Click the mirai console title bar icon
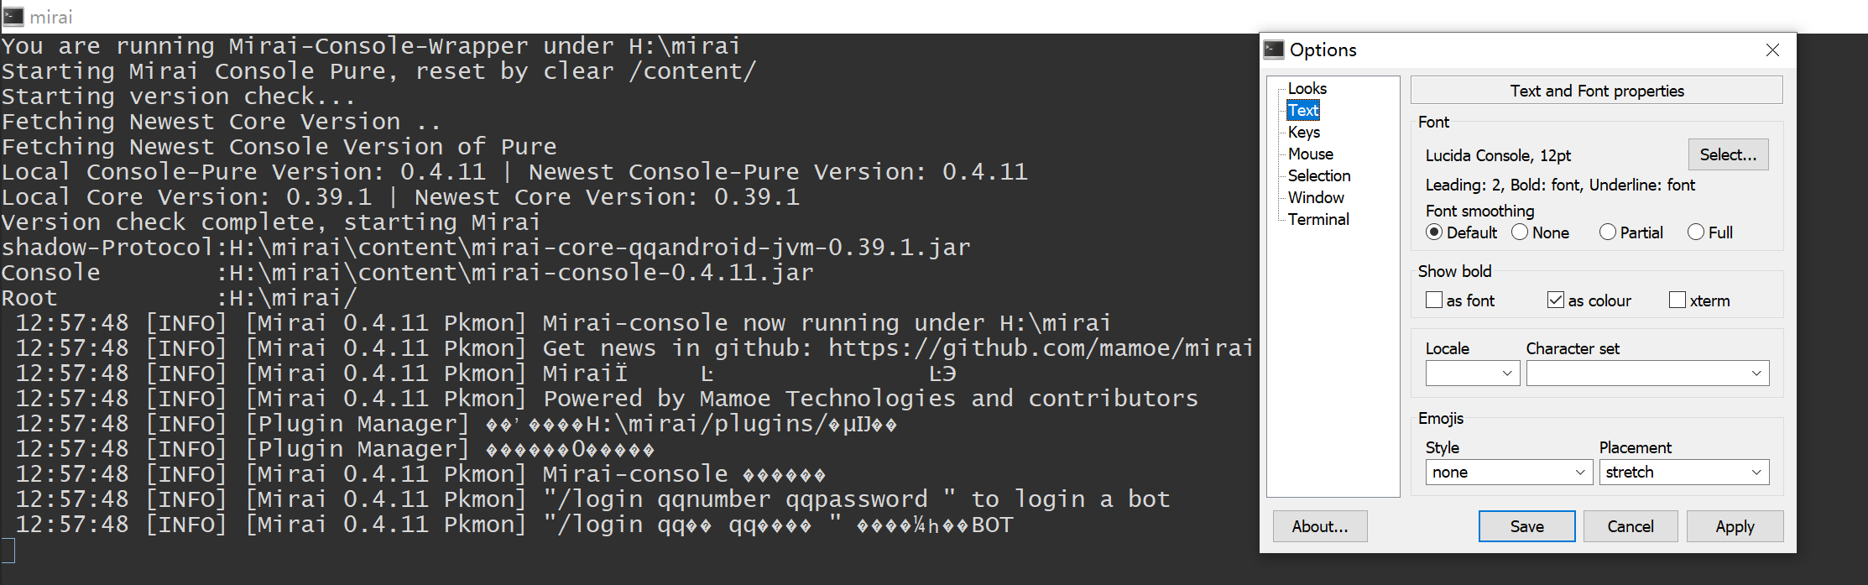The image size is (1868, 585). [x=12, y=15]
